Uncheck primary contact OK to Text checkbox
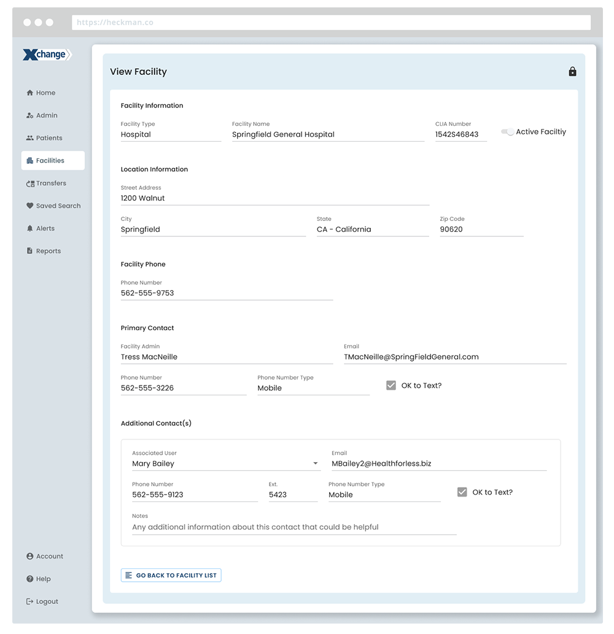This screenshot has height=634, width=614. coord(391,385)
